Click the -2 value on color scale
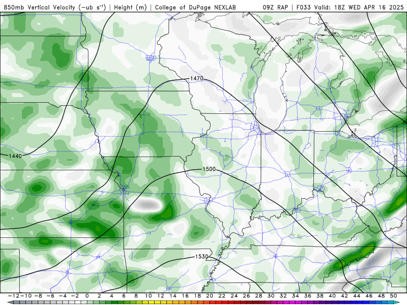407x305 pixels. [x=74, y=296]
